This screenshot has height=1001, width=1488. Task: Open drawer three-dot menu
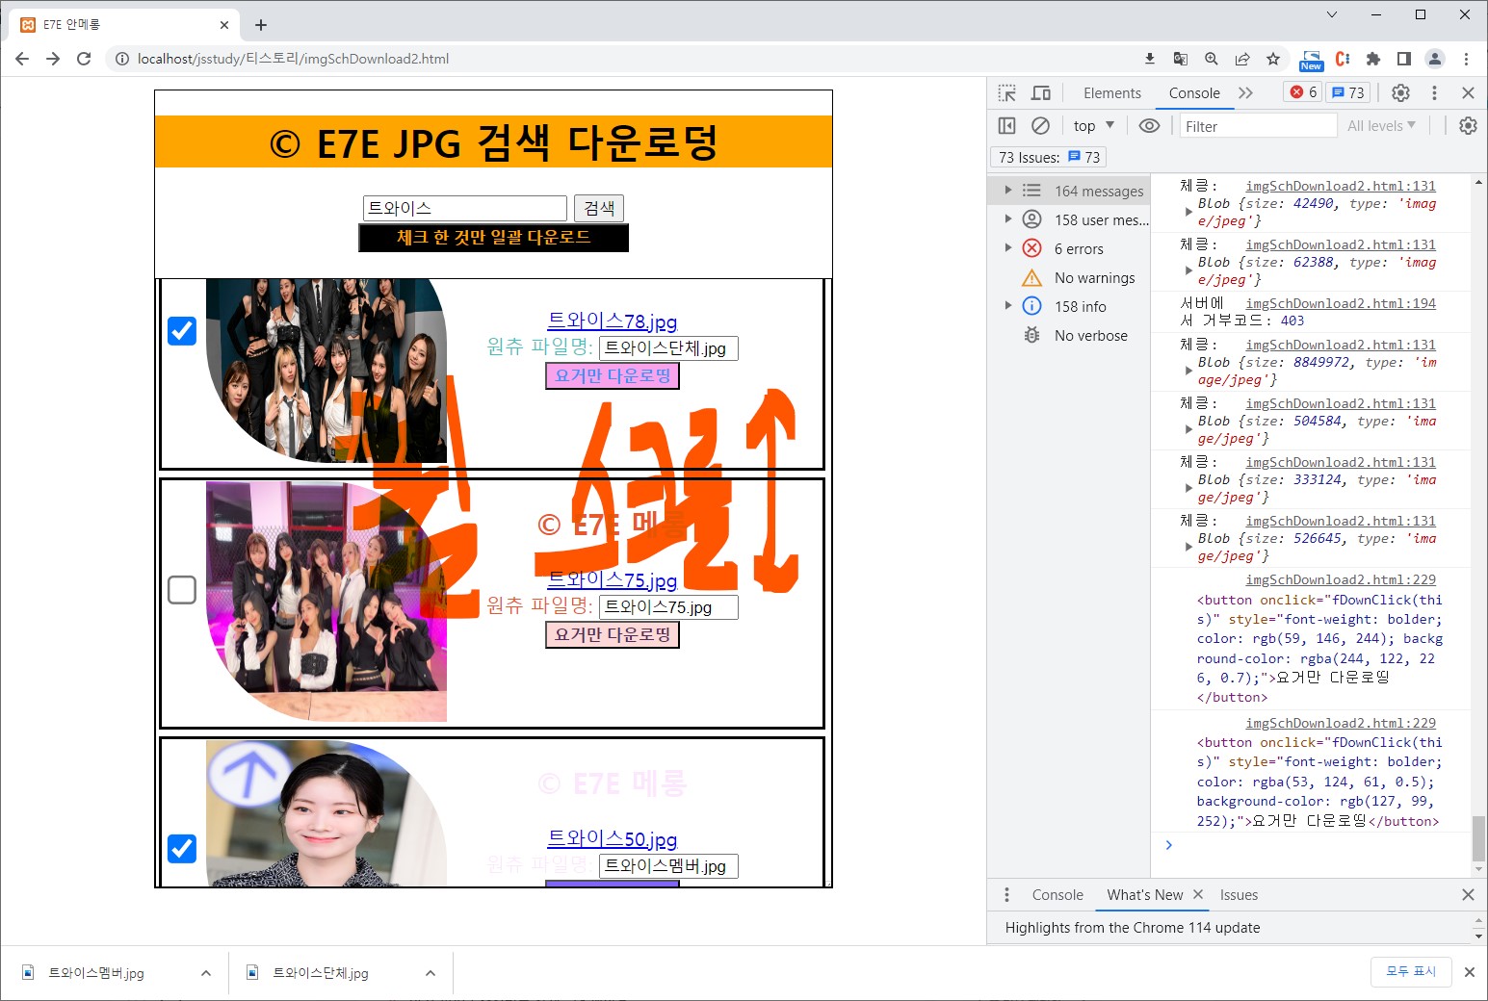1007,895
